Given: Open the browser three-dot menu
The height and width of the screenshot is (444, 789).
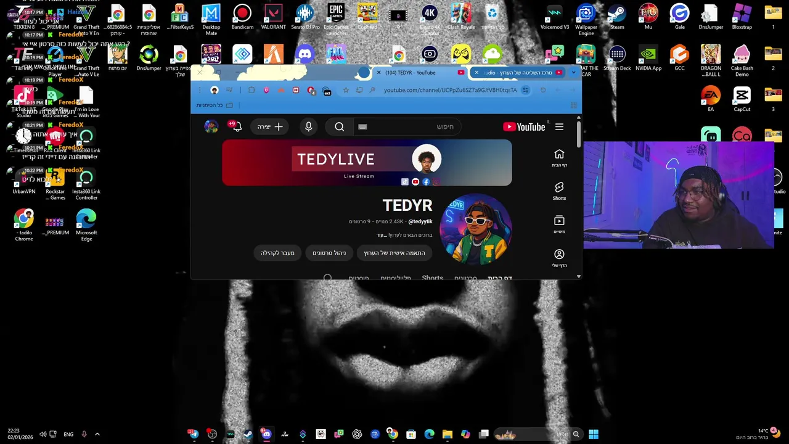Looking at the screenshot, I should 200,90.
